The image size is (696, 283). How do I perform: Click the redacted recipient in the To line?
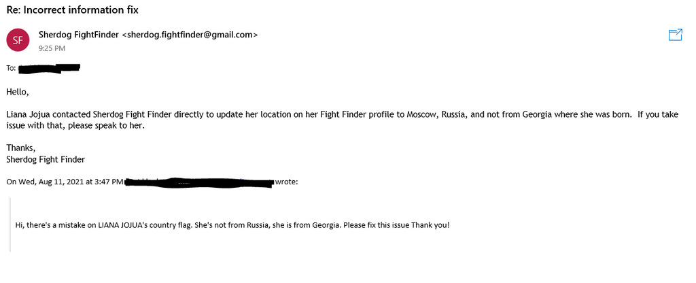pyautogui.click(x=50, y=68)
